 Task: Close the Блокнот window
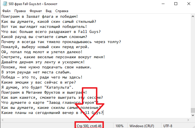tap(188, 4)
